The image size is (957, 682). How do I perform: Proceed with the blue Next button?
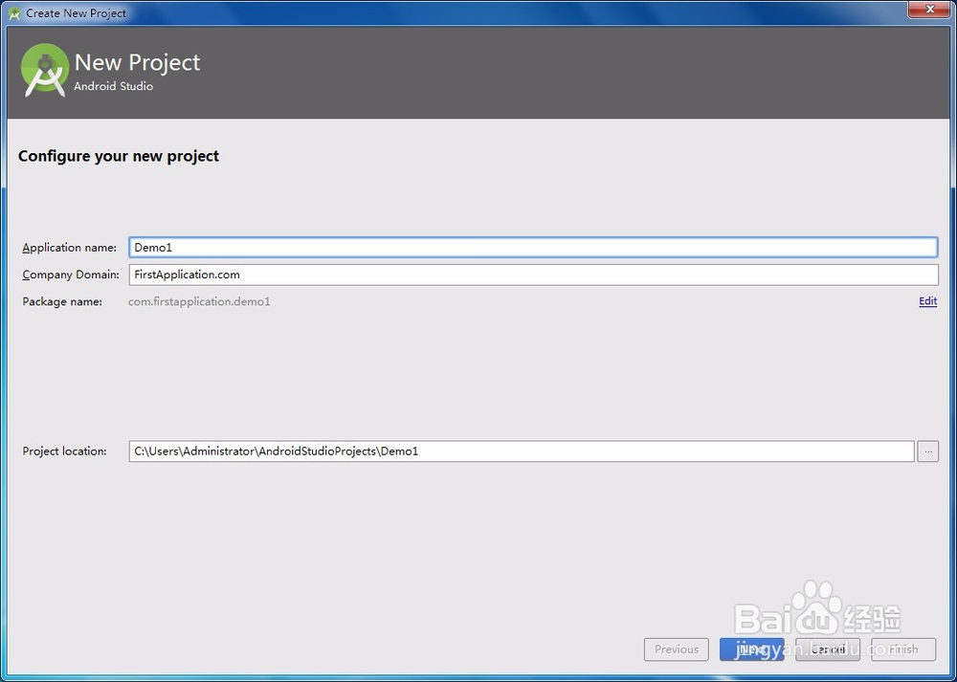(x=752, y=649)
